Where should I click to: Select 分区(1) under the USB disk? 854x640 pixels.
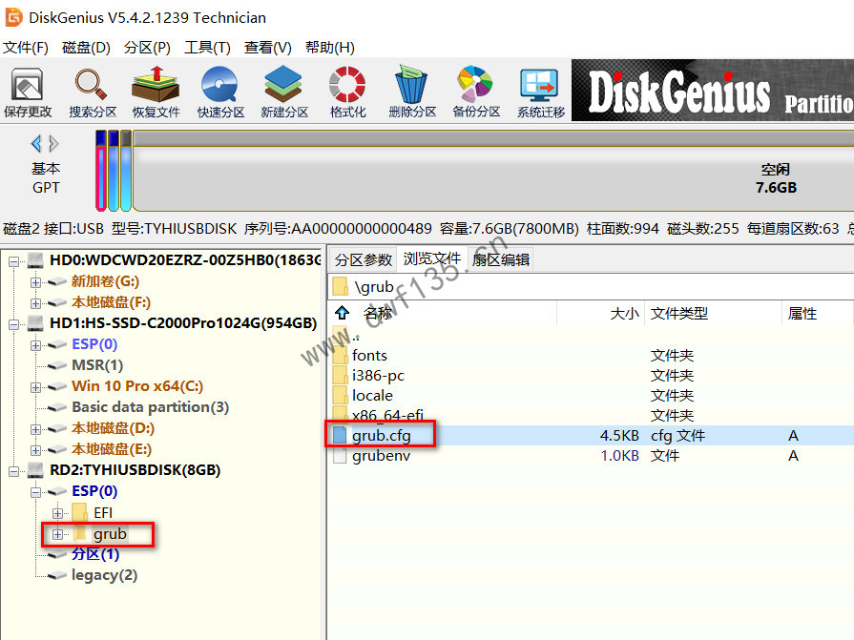click(95, 554)
